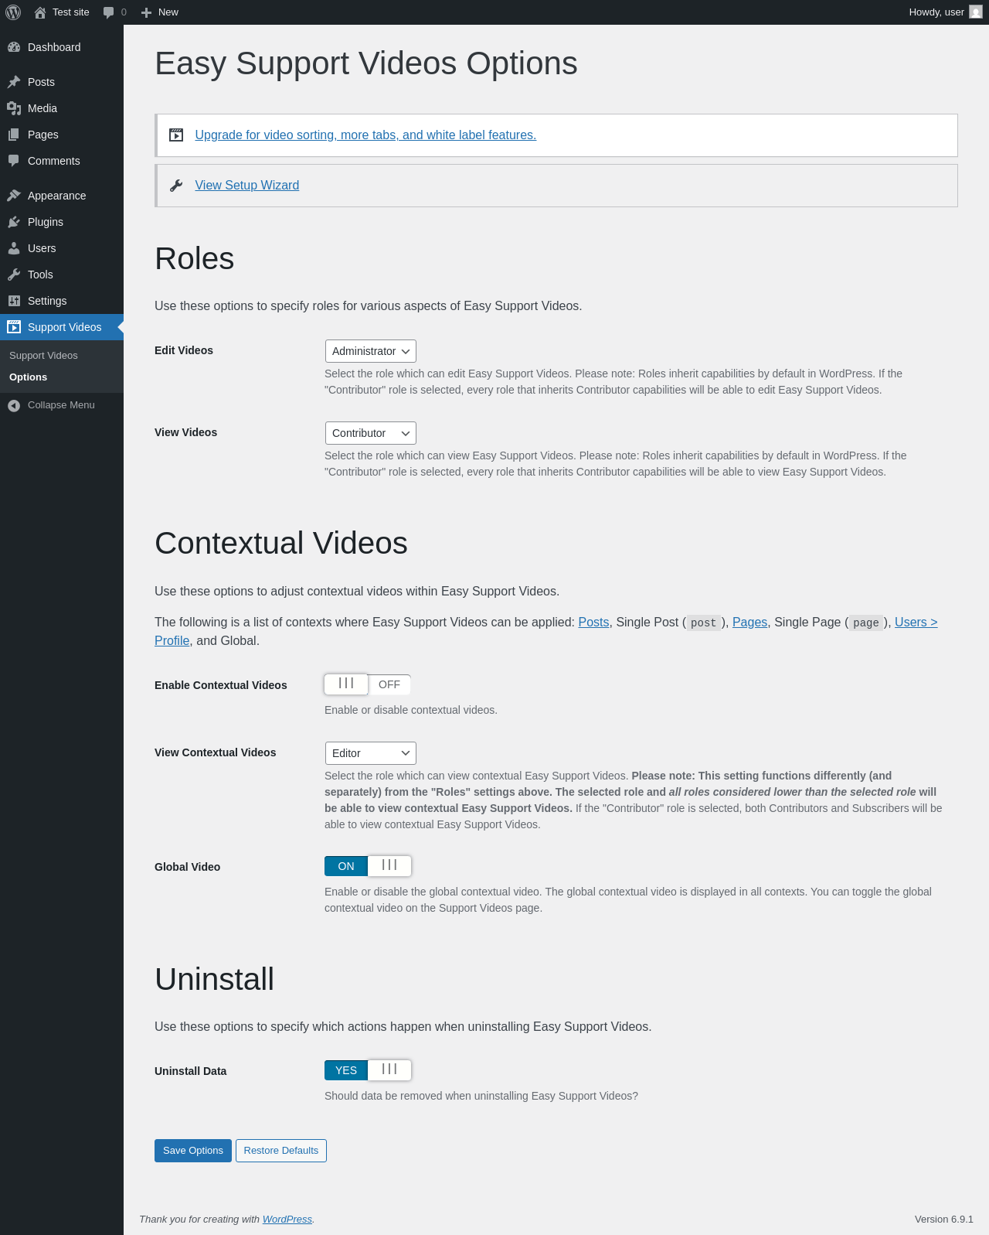
Task: Follow the Posts link in the contexts list
Action: click(x=593, y=623)
